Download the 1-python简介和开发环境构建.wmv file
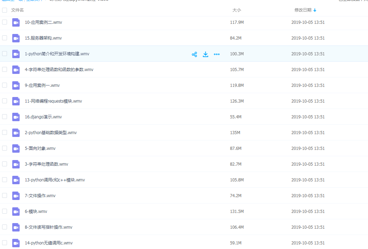This screenshot has height=249, width=368. point(206,54)
